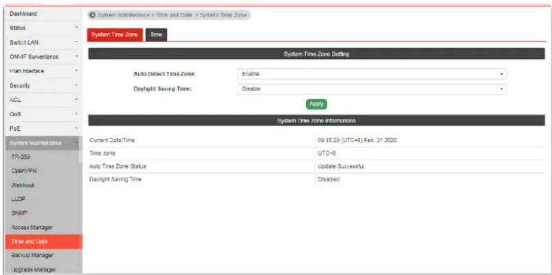Click the breadcrumb circle icon
This screenshot has height=275, width=552.
click(92, 15)
